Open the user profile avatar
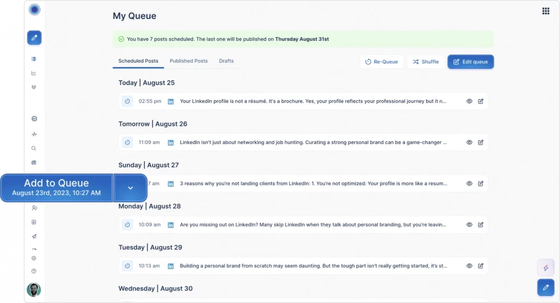 tap(34, 290)
